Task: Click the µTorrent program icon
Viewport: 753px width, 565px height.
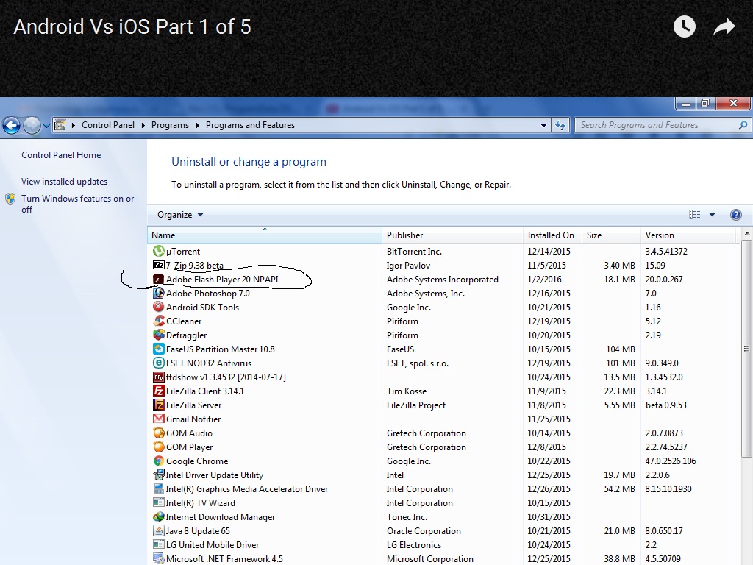Action: [x=158, y=252]
